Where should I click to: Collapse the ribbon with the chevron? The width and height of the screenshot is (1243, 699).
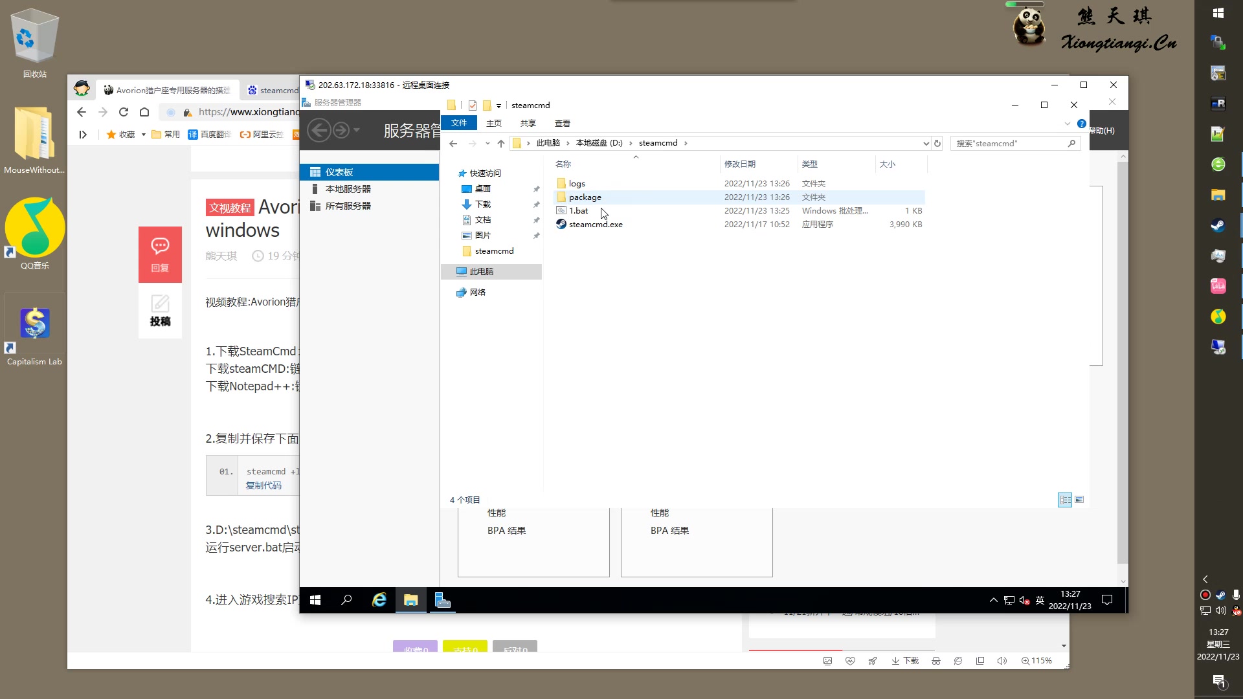(1068, 123)
